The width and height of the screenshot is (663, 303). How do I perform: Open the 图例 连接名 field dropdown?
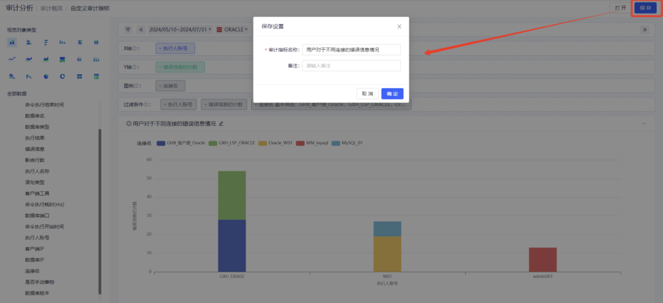pos(171,86)
